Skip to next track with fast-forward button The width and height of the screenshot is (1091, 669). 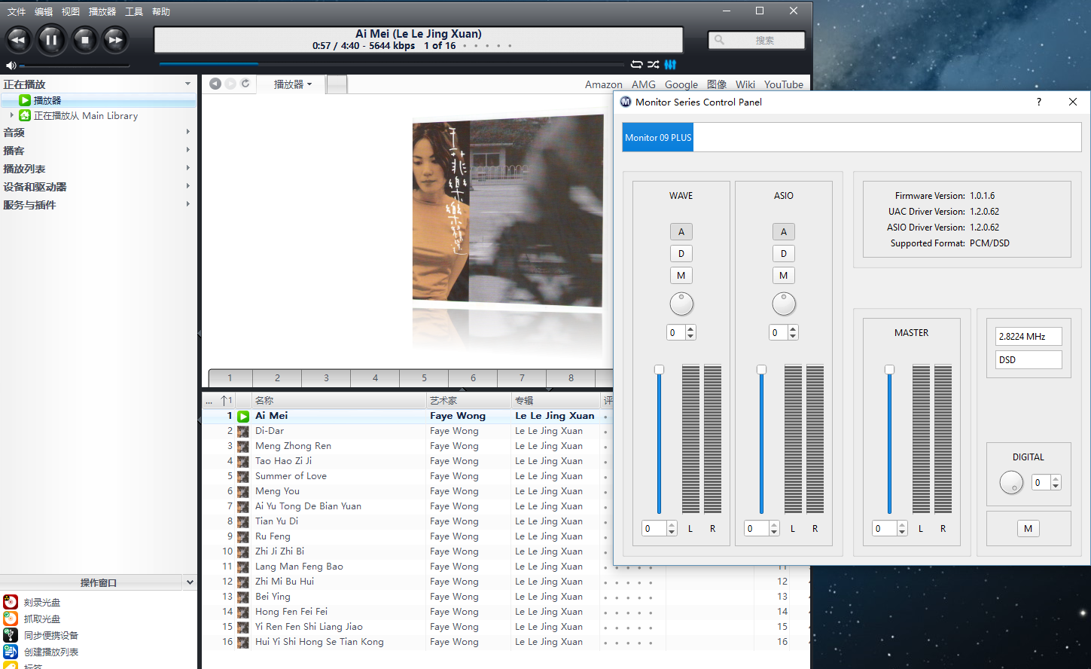pos(114,40)
